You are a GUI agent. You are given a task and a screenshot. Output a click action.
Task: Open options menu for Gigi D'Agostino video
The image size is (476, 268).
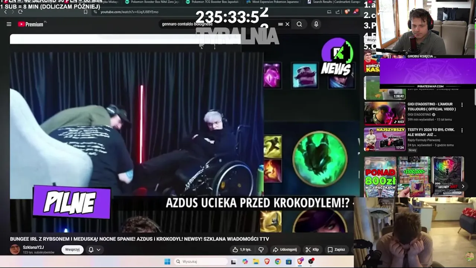(x=462, y=105)
